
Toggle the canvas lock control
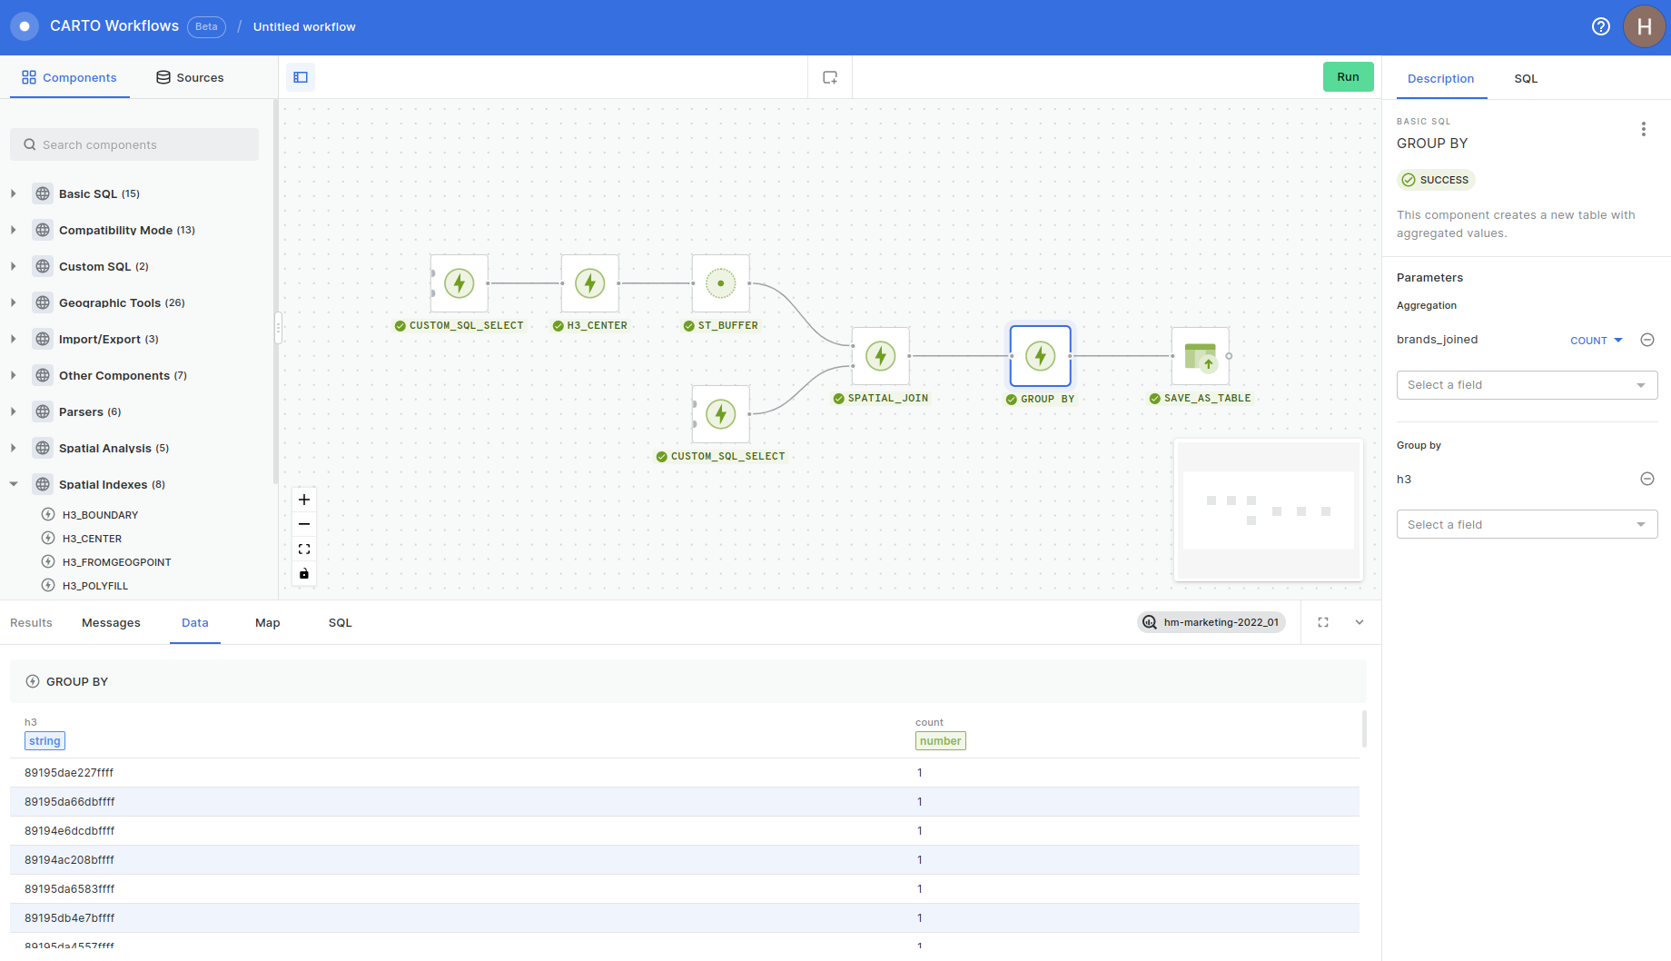point(304,573)
